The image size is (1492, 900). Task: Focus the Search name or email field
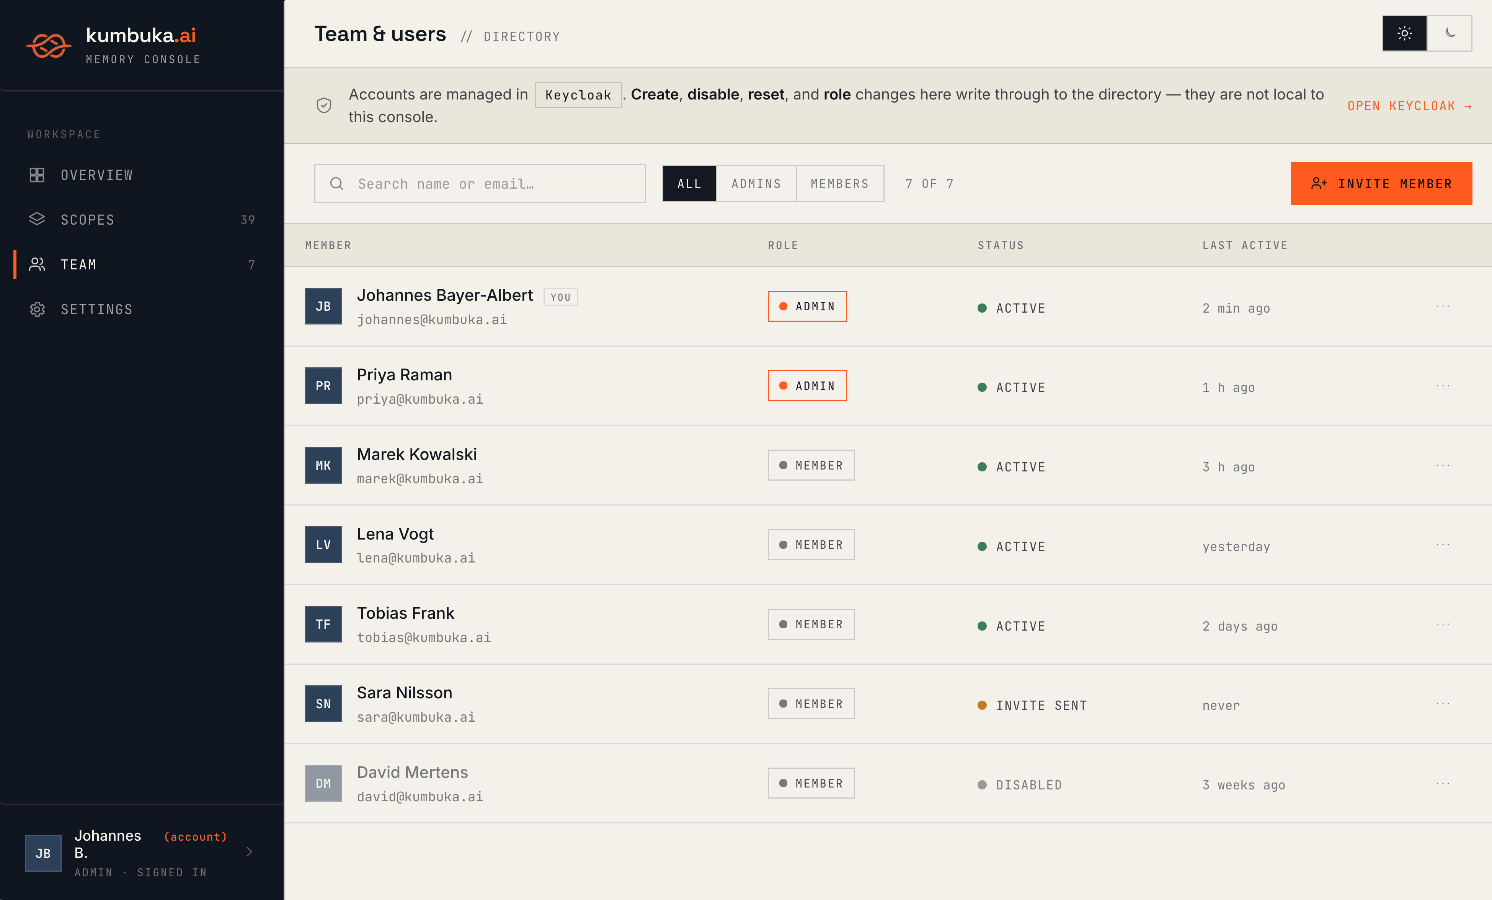480,183
